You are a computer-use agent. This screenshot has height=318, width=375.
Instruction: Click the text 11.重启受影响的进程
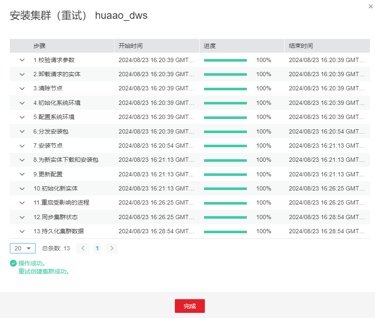tap(61, 203)
